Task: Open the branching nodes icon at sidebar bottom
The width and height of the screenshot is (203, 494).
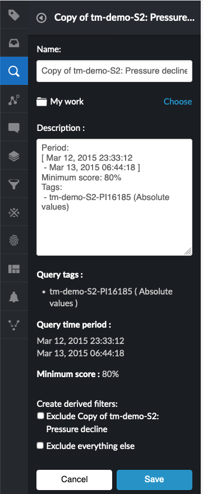Action: click(14, 325)
